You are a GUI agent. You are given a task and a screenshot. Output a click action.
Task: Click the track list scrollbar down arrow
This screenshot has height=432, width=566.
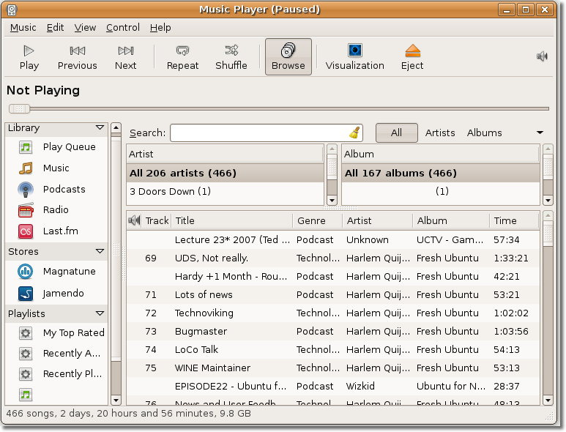tap(548, 401)
